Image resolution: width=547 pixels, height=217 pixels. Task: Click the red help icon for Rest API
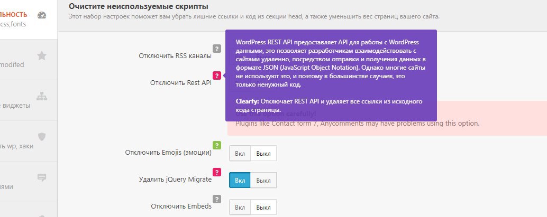[x=216, y=76]
